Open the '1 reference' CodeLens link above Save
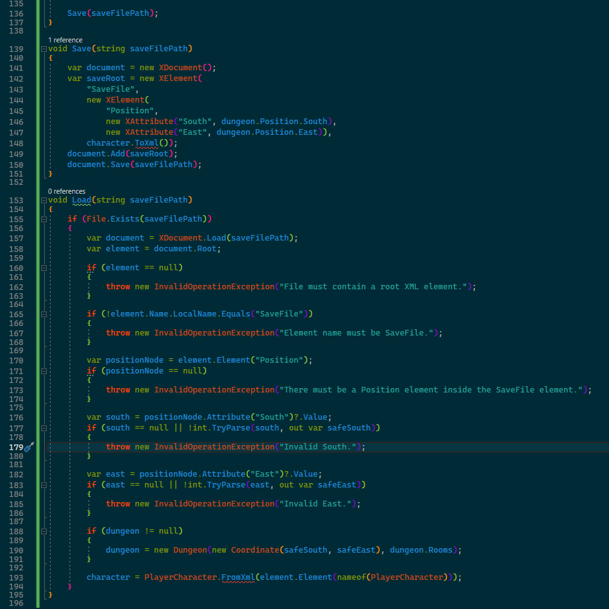Image resolution: width=609 pixels, height=609 pixels. click(65, 40)
